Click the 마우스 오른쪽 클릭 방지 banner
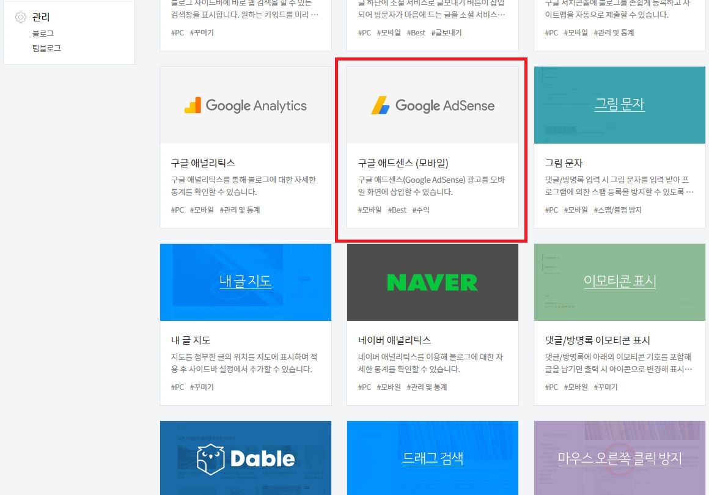 click(x=620, y=458)
